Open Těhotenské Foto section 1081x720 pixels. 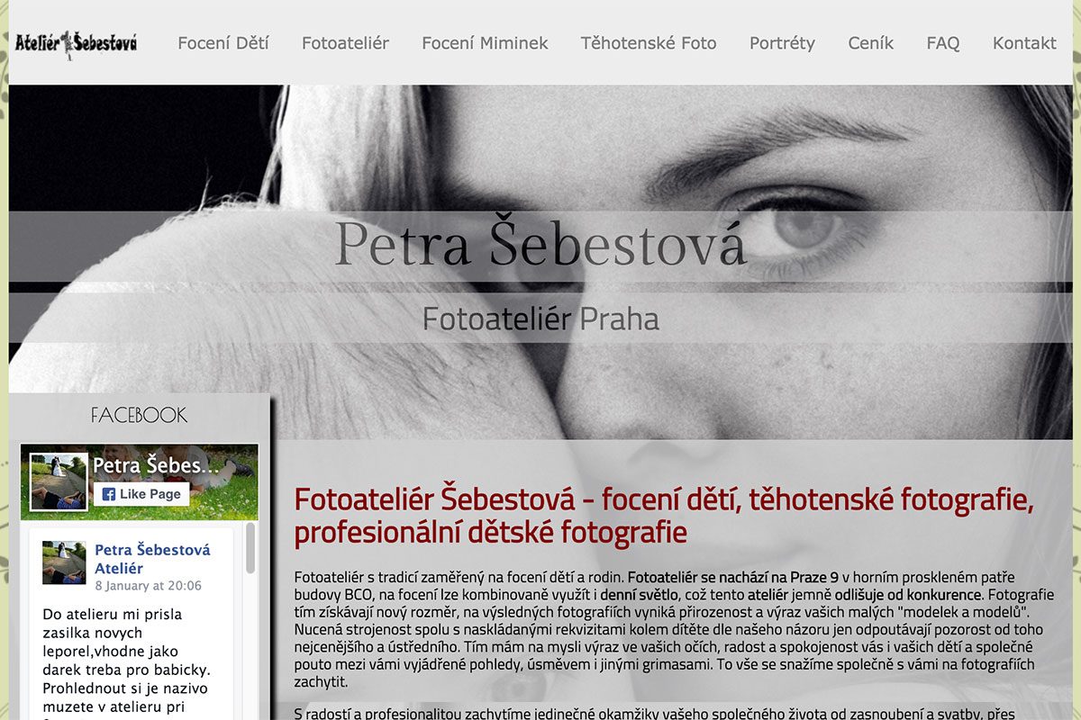(649, 42)
